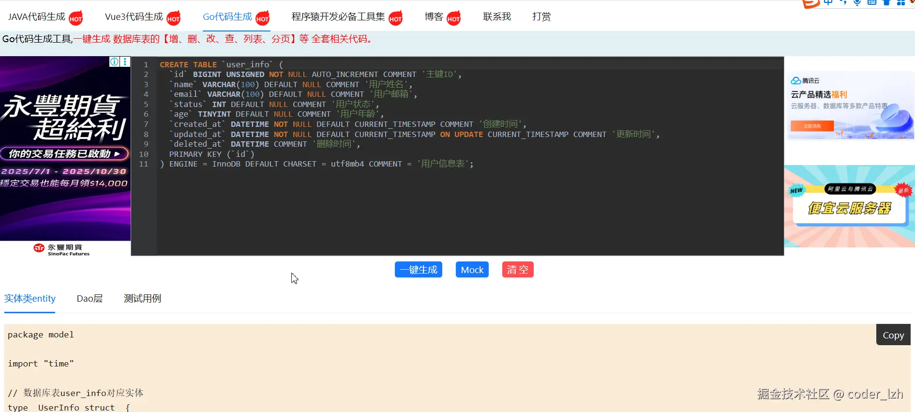Screen dimensions: 915x412
Task: Click the `email` VARCHAR(100) column line
Action: [x=293, y=94]
